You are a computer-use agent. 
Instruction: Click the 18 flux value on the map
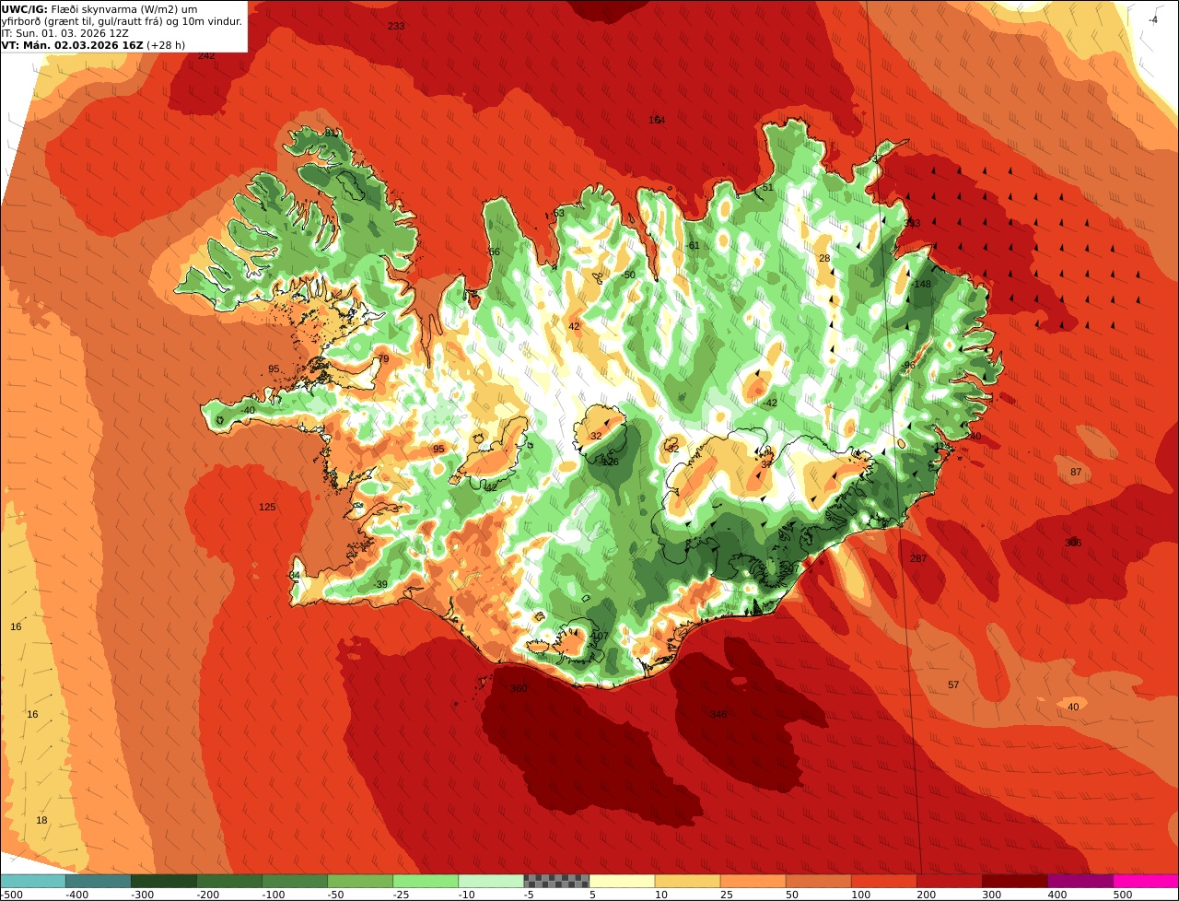[41, 820]
